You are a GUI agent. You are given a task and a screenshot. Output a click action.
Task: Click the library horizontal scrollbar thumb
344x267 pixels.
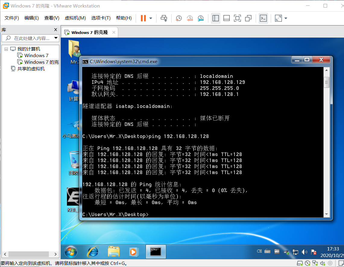pos(29,254)
